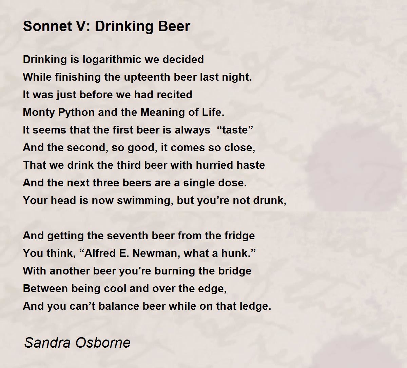This screenshot has height=368, width=407.
Task: Click the line ending with "a single dose"
Action: point(135,183)
